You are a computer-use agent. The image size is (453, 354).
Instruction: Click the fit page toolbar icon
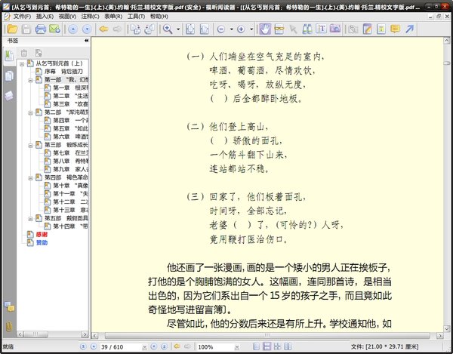pos(190,29)
